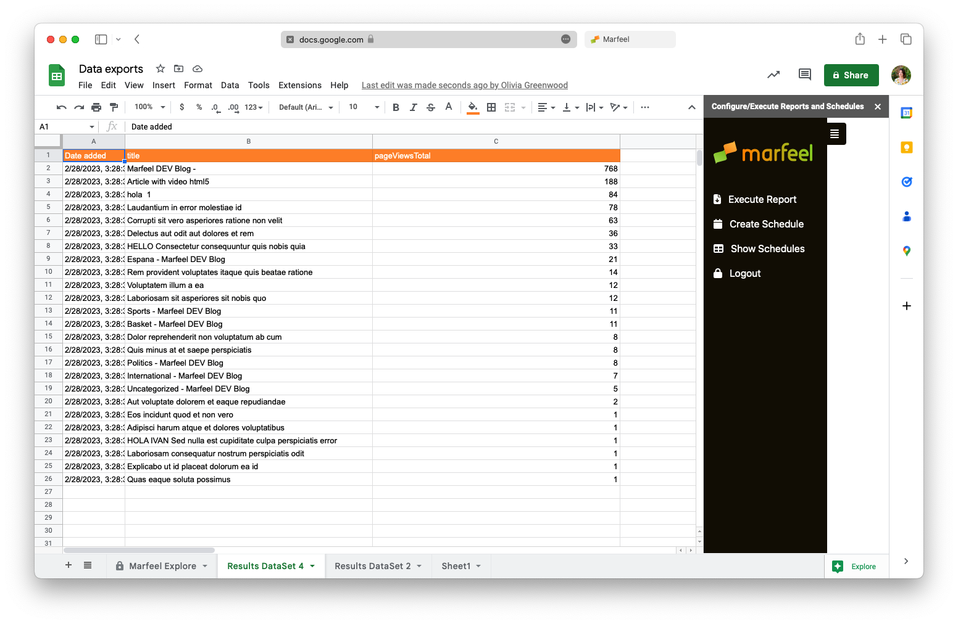Click the Logout padlock icon
Screen dimensions: 958x624
tap(717, 273)
